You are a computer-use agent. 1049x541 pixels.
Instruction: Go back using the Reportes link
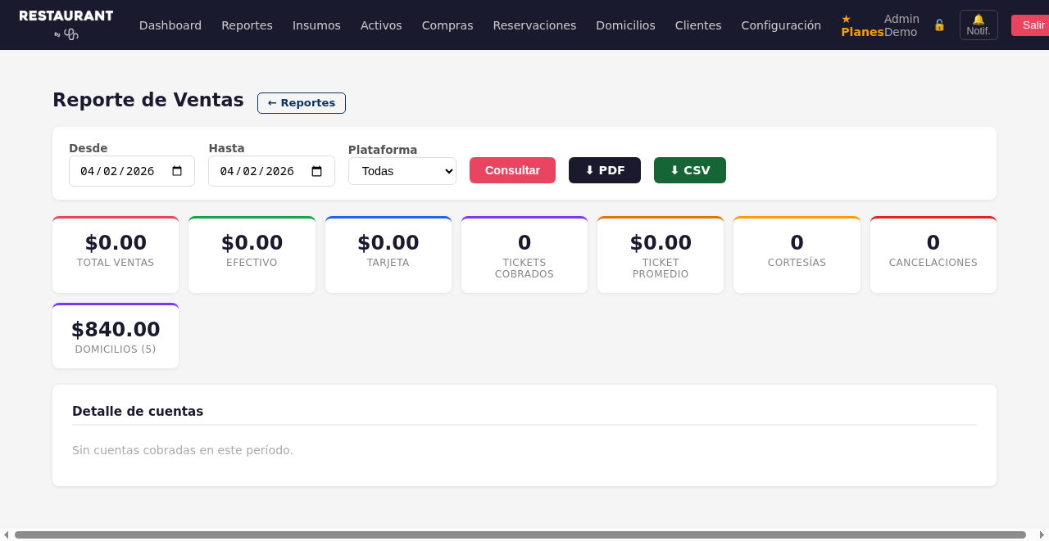[x=301, y=103]
